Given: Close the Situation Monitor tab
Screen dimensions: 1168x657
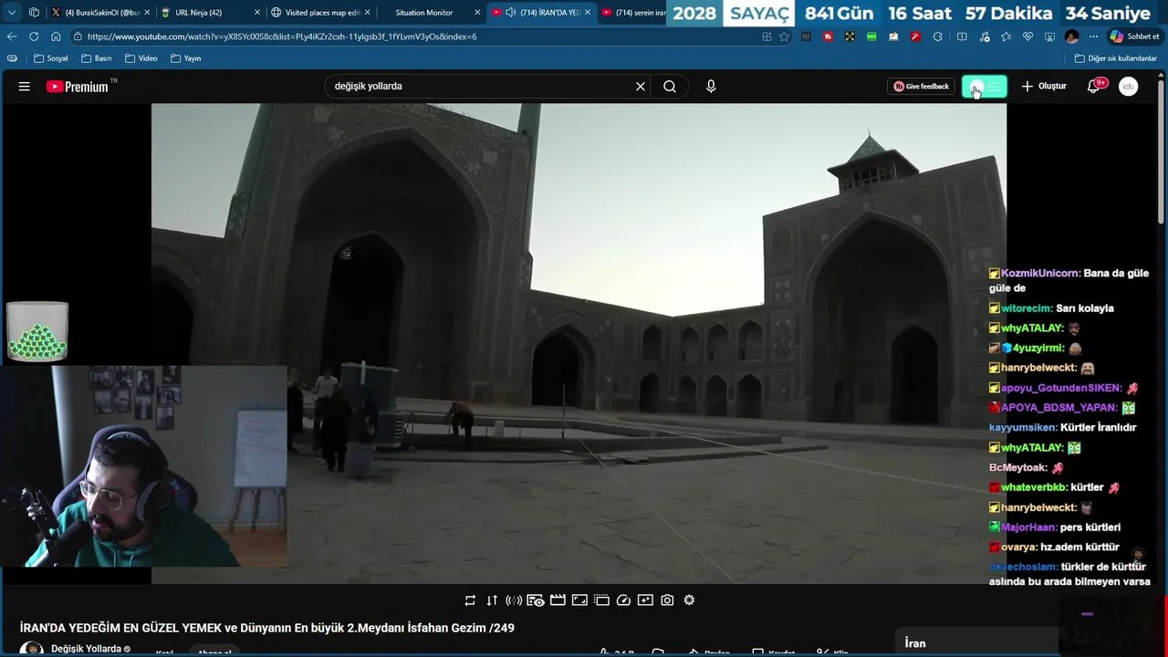Looking at the screenshot, I should (x=477, y=13).
